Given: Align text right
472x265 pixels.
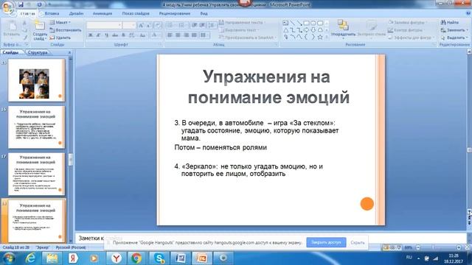Looking at the screenshot, I should click(x=186, y=35).
